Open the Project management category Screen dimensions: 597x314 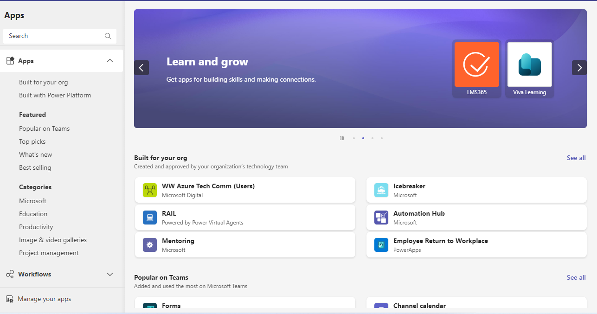[49, 253]
